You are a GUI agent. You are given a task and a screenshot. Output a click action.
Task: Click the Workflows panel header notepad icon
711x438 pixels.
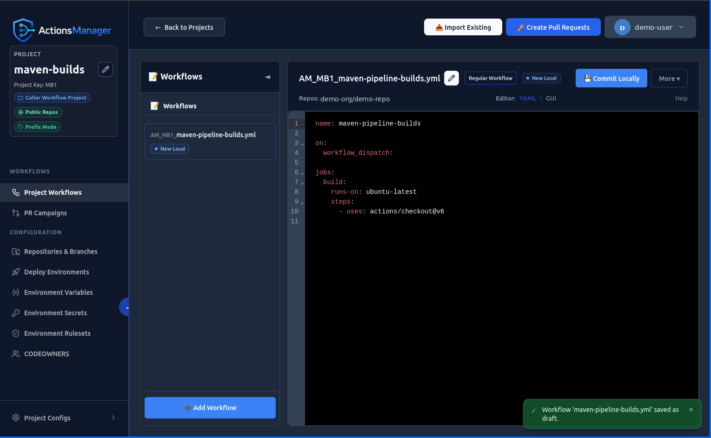[x=153, y=77]
